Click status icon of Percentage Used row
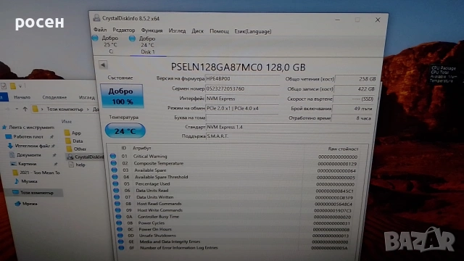Viewport: 464px width, 261px height. coord(115,183)
